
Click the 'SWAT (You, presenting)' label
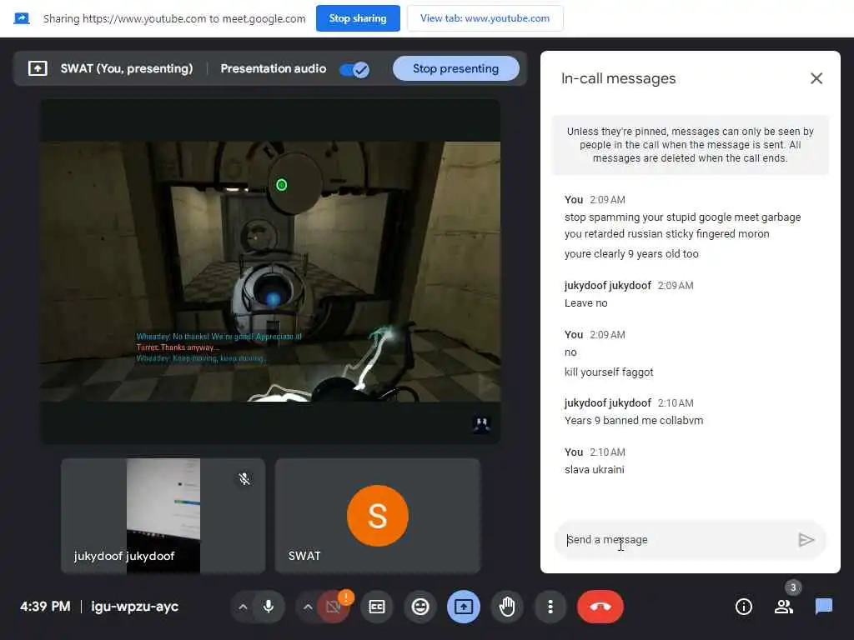tap(127, 68)
